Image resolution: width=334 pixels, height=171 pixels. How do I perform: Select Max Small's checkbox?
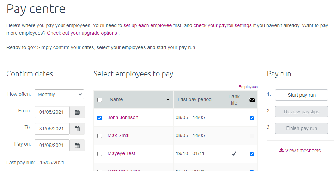[x=99, y=136]
